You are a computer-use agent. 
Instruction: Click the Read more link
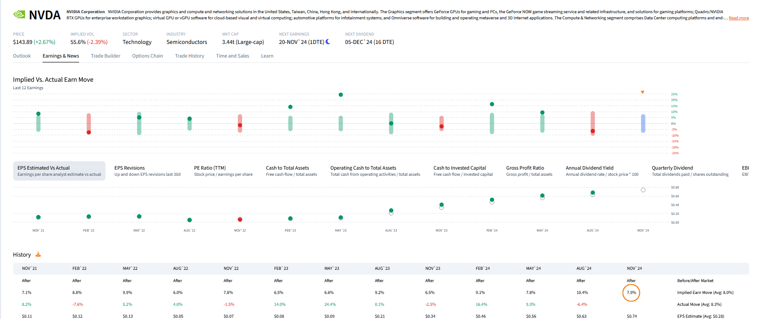[739, 18]
